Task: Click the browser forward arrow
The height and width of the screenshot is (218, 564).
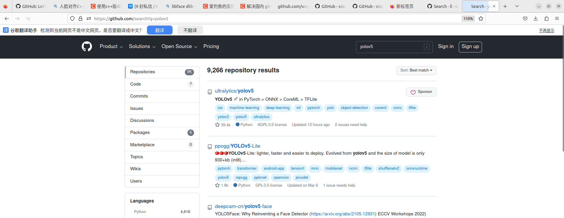Action: (x=17, y=18)
